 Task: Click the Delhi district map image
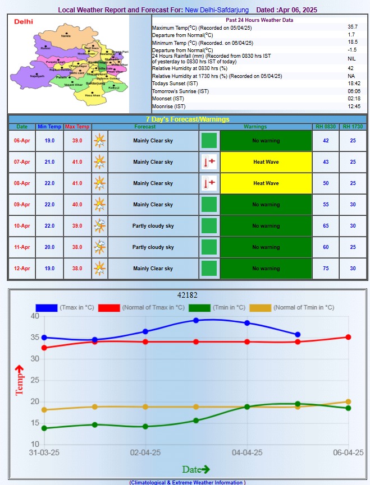(68, 64)
